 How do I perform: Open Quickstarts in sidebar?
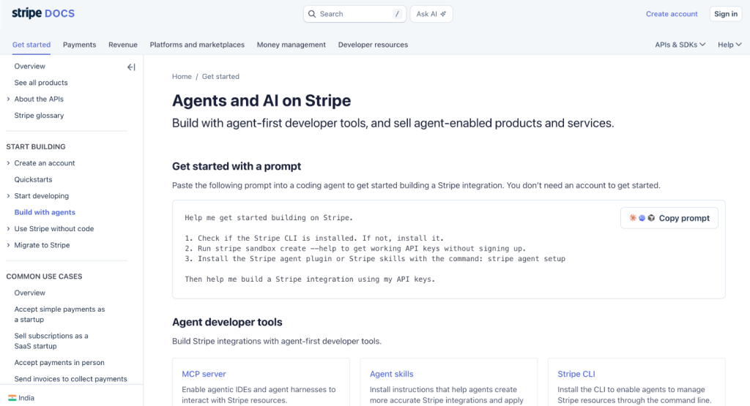(x=33, y=180)
